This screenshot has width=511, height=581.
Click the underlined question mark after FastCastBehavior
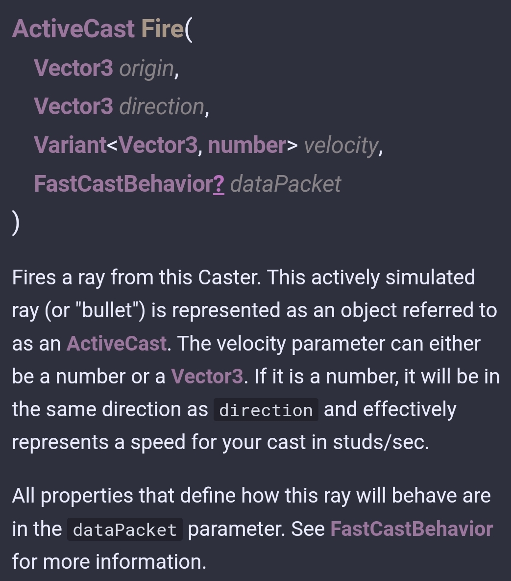pos(219,184)
